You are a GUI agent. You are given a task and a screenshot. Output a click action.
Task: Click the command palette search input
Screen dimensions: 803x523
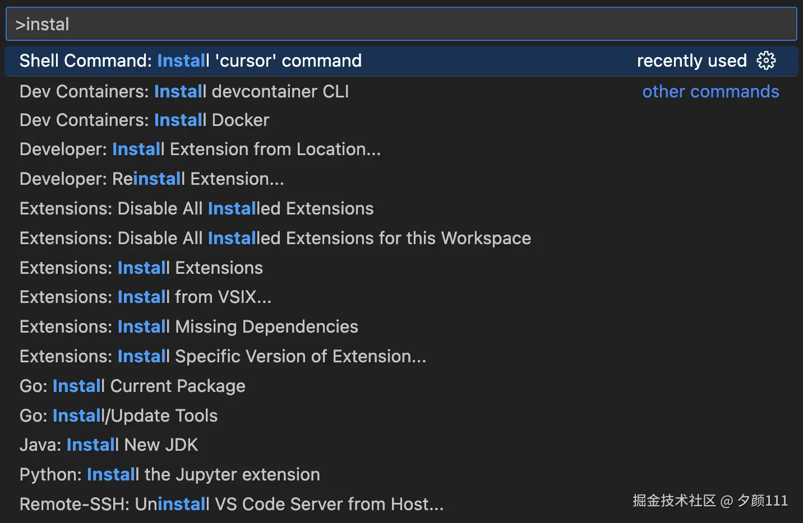[x=401, y=24]
